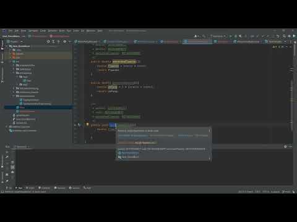Open the Git tool window button

click(9, 188)
